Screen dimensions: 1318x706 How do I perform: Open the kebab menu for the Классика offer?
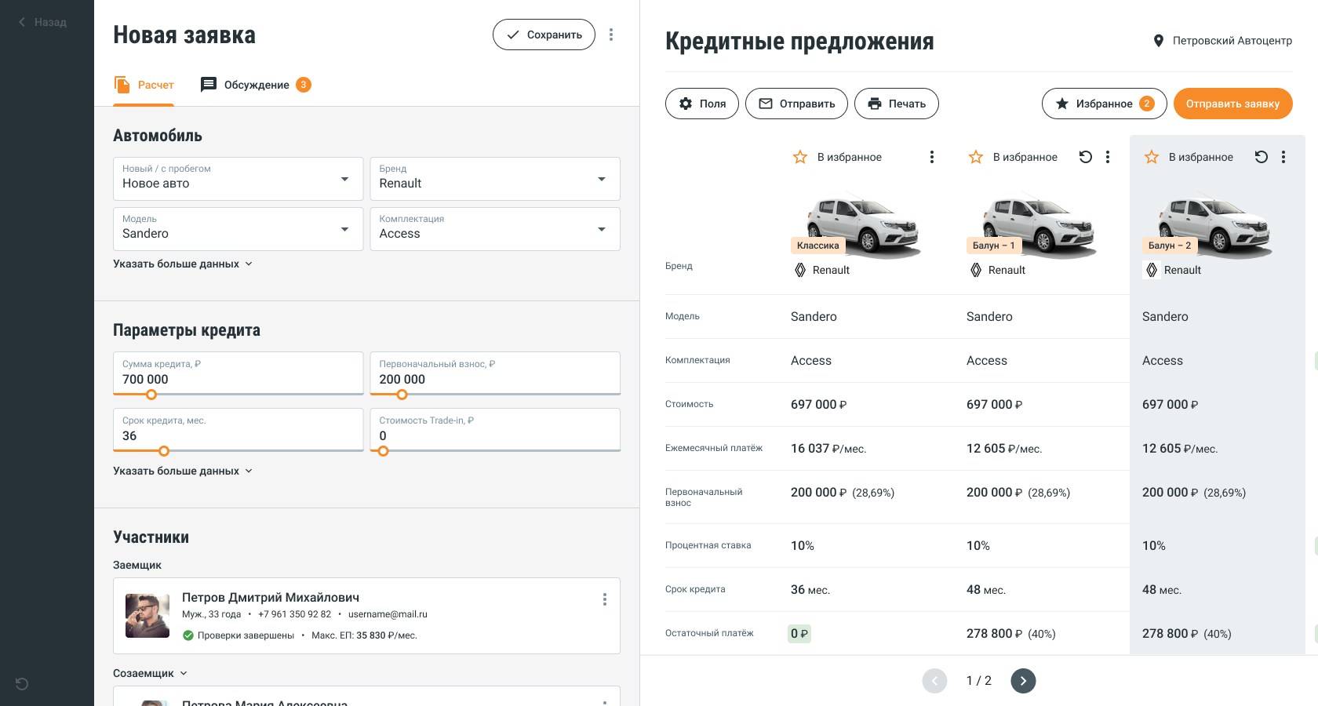pos(932,157)
